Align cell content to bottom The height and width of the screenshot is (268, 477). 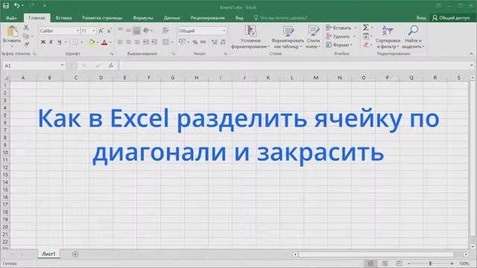(x=137, y=31)
